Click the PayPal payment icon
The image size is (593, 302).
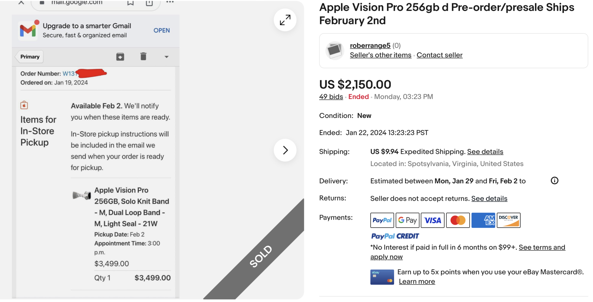(382, 220)
